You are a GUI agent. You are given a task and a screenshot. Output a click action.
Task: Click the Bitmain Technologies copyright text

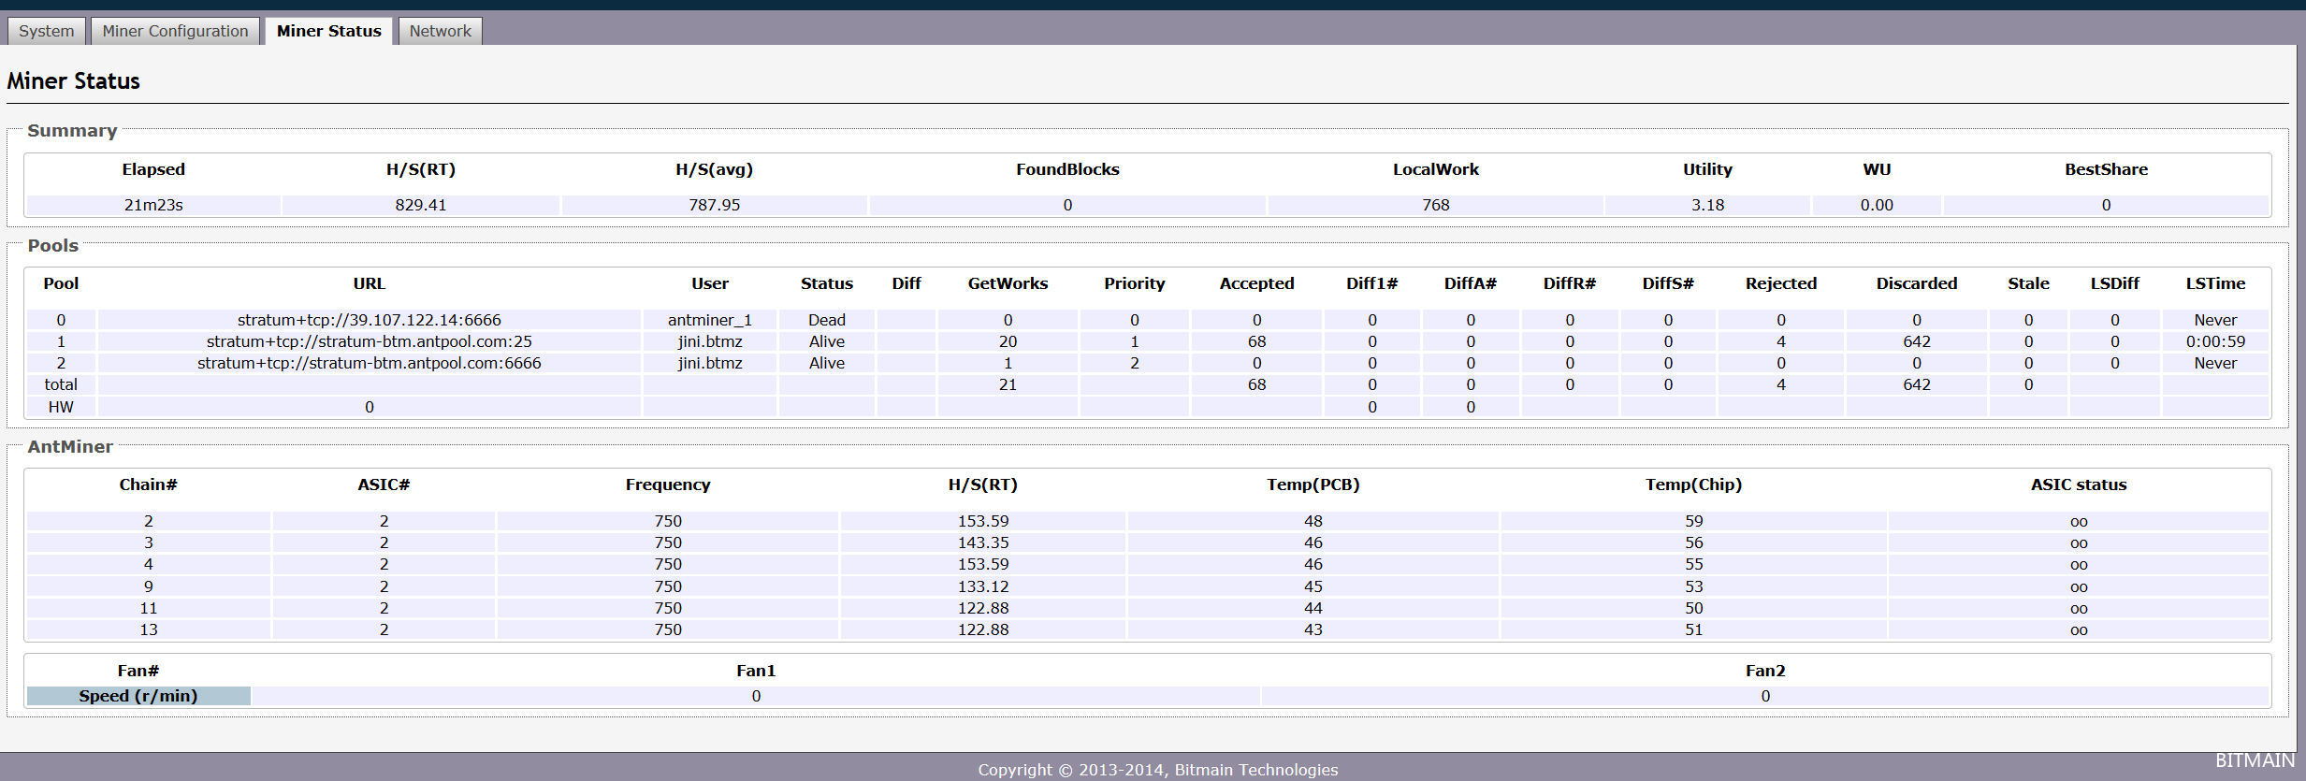[x=1157, y=770]
